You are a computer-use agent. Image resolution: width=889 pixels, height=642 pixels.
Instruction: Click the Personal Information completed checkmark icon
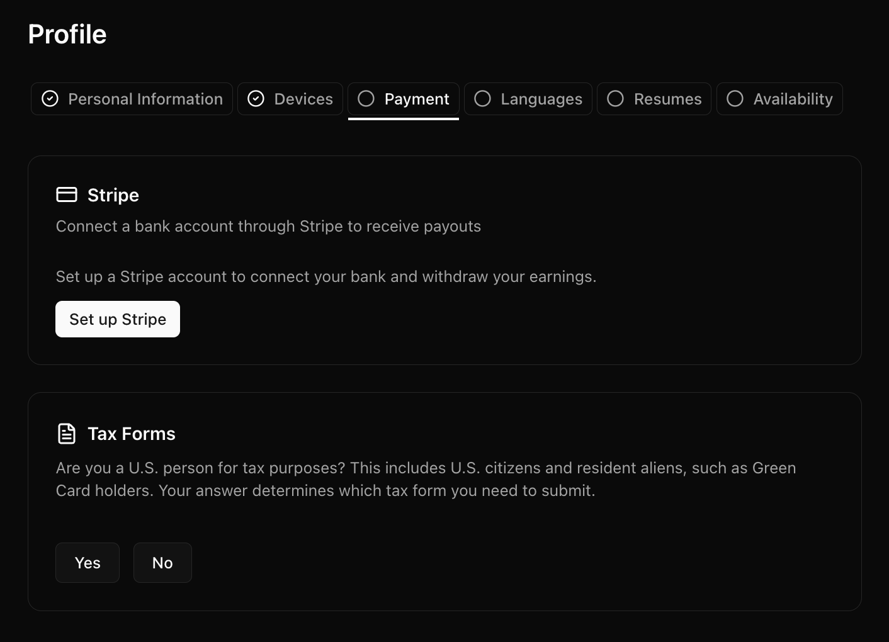50,99
